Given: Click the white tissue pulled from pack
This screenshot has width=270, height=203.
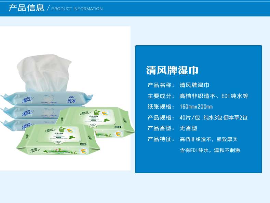Looking at the screenshot, I should point(44,73).
